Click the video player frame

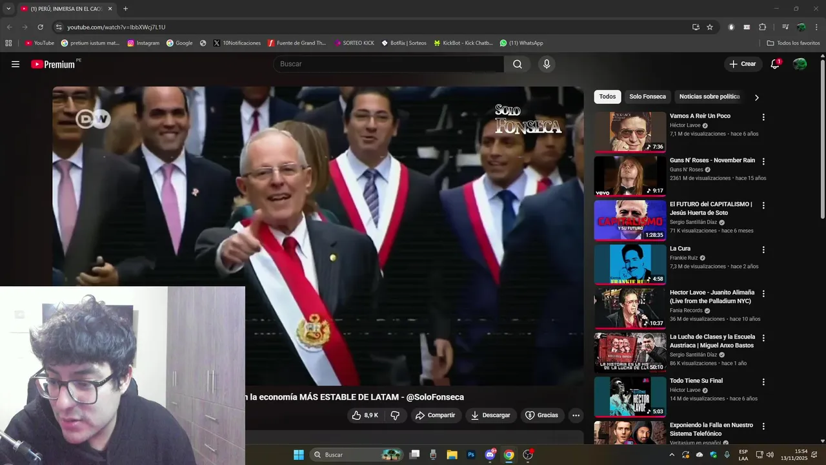point(318,236)
